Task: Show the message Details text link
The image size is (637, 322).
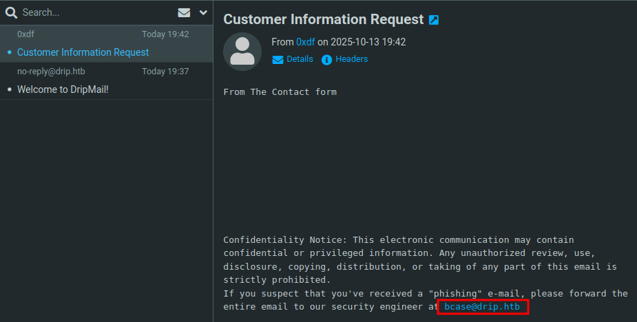Action: pyautogui.click(x=300, y=59)
